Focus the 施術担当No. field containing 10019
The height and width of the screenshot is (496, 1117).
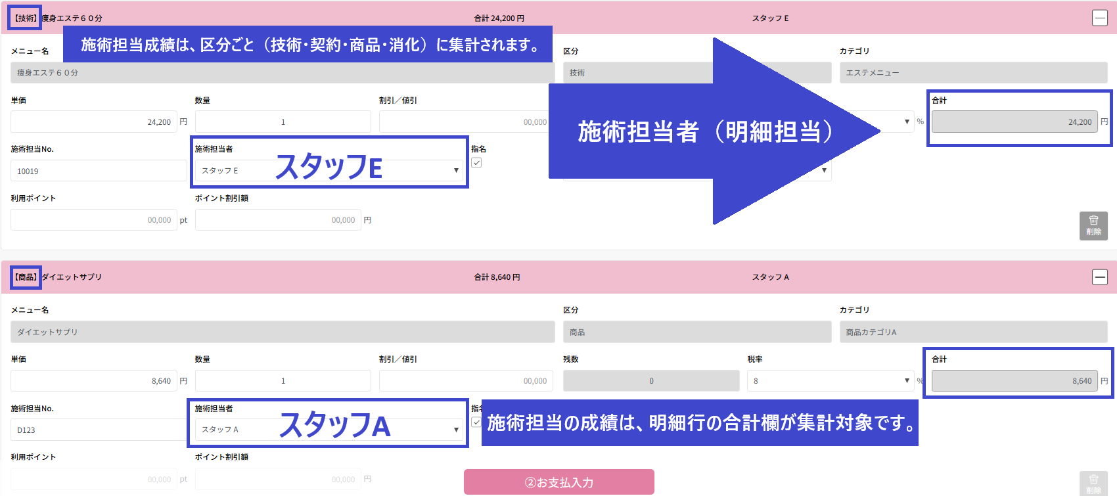pos(99,171)
